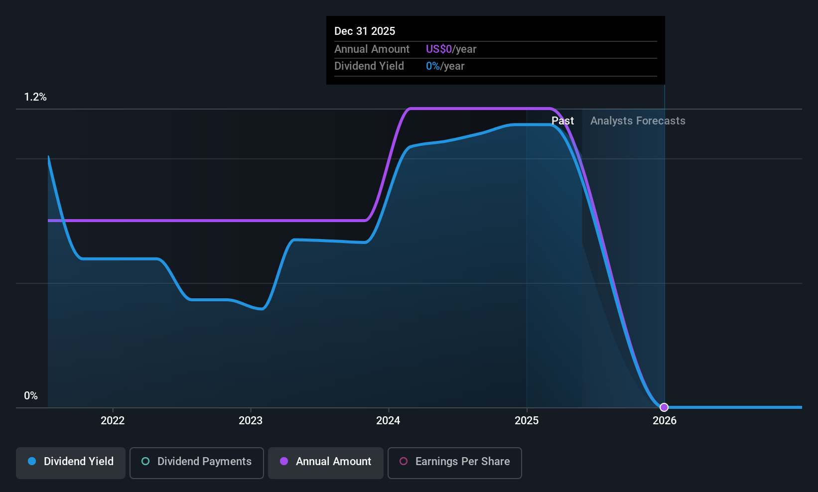
Task: Click the 1.2% y-axis label
Action: (x=35, y=97)
